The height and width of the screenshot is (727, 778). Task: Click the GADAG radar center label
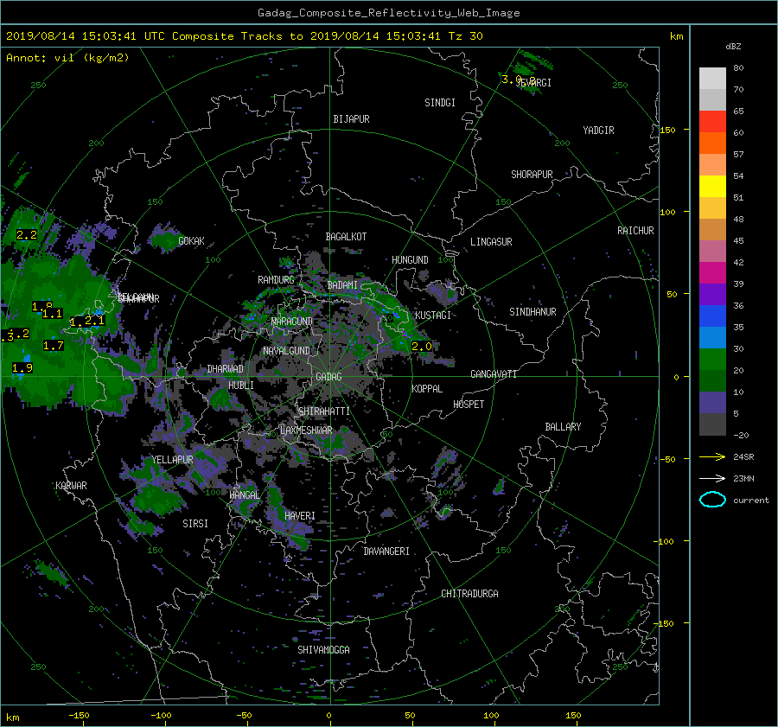coord(328,377)
